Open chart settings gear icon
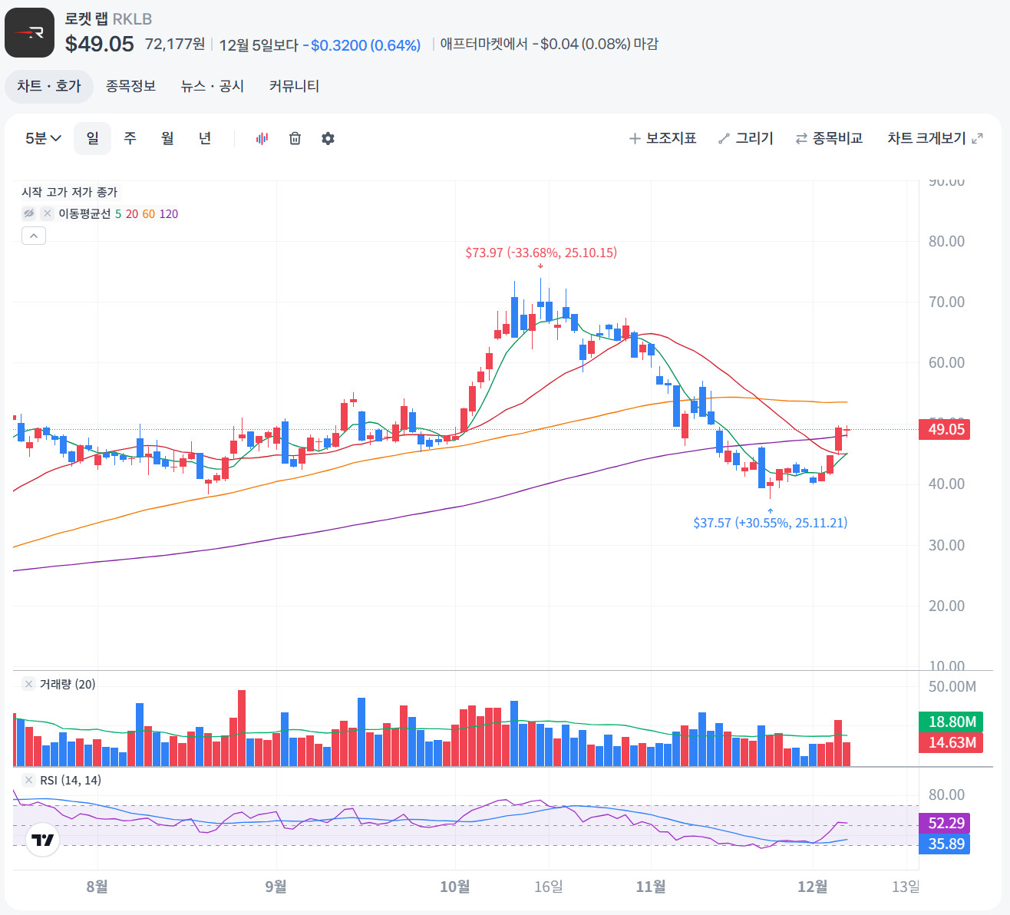This screenshot has height=915, width=1010. pos(328,138)
